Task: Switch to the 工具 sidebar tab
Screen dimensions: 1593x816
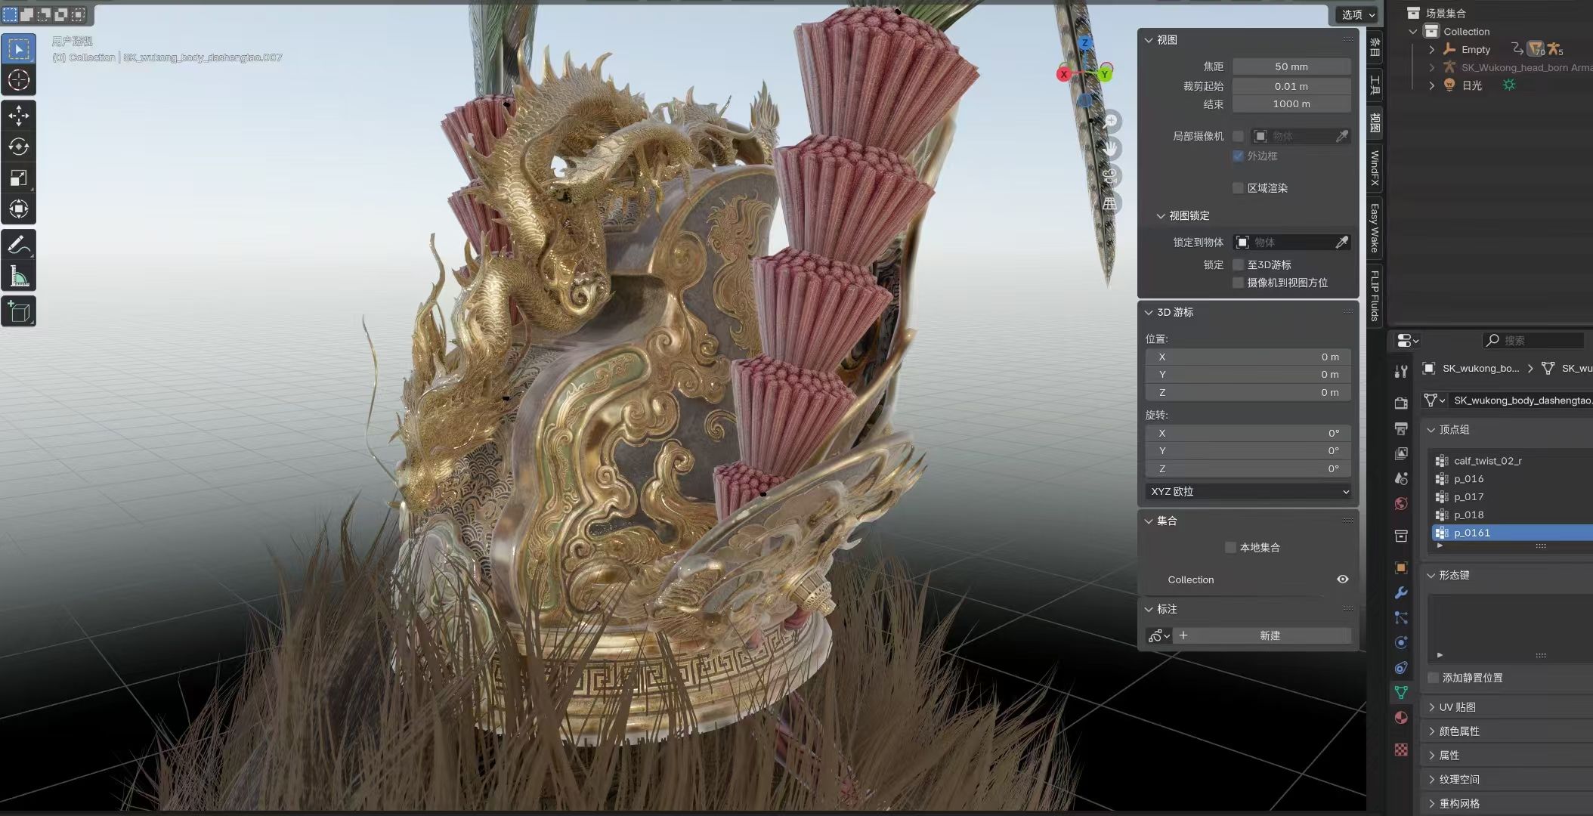Action: [1375, 84]
